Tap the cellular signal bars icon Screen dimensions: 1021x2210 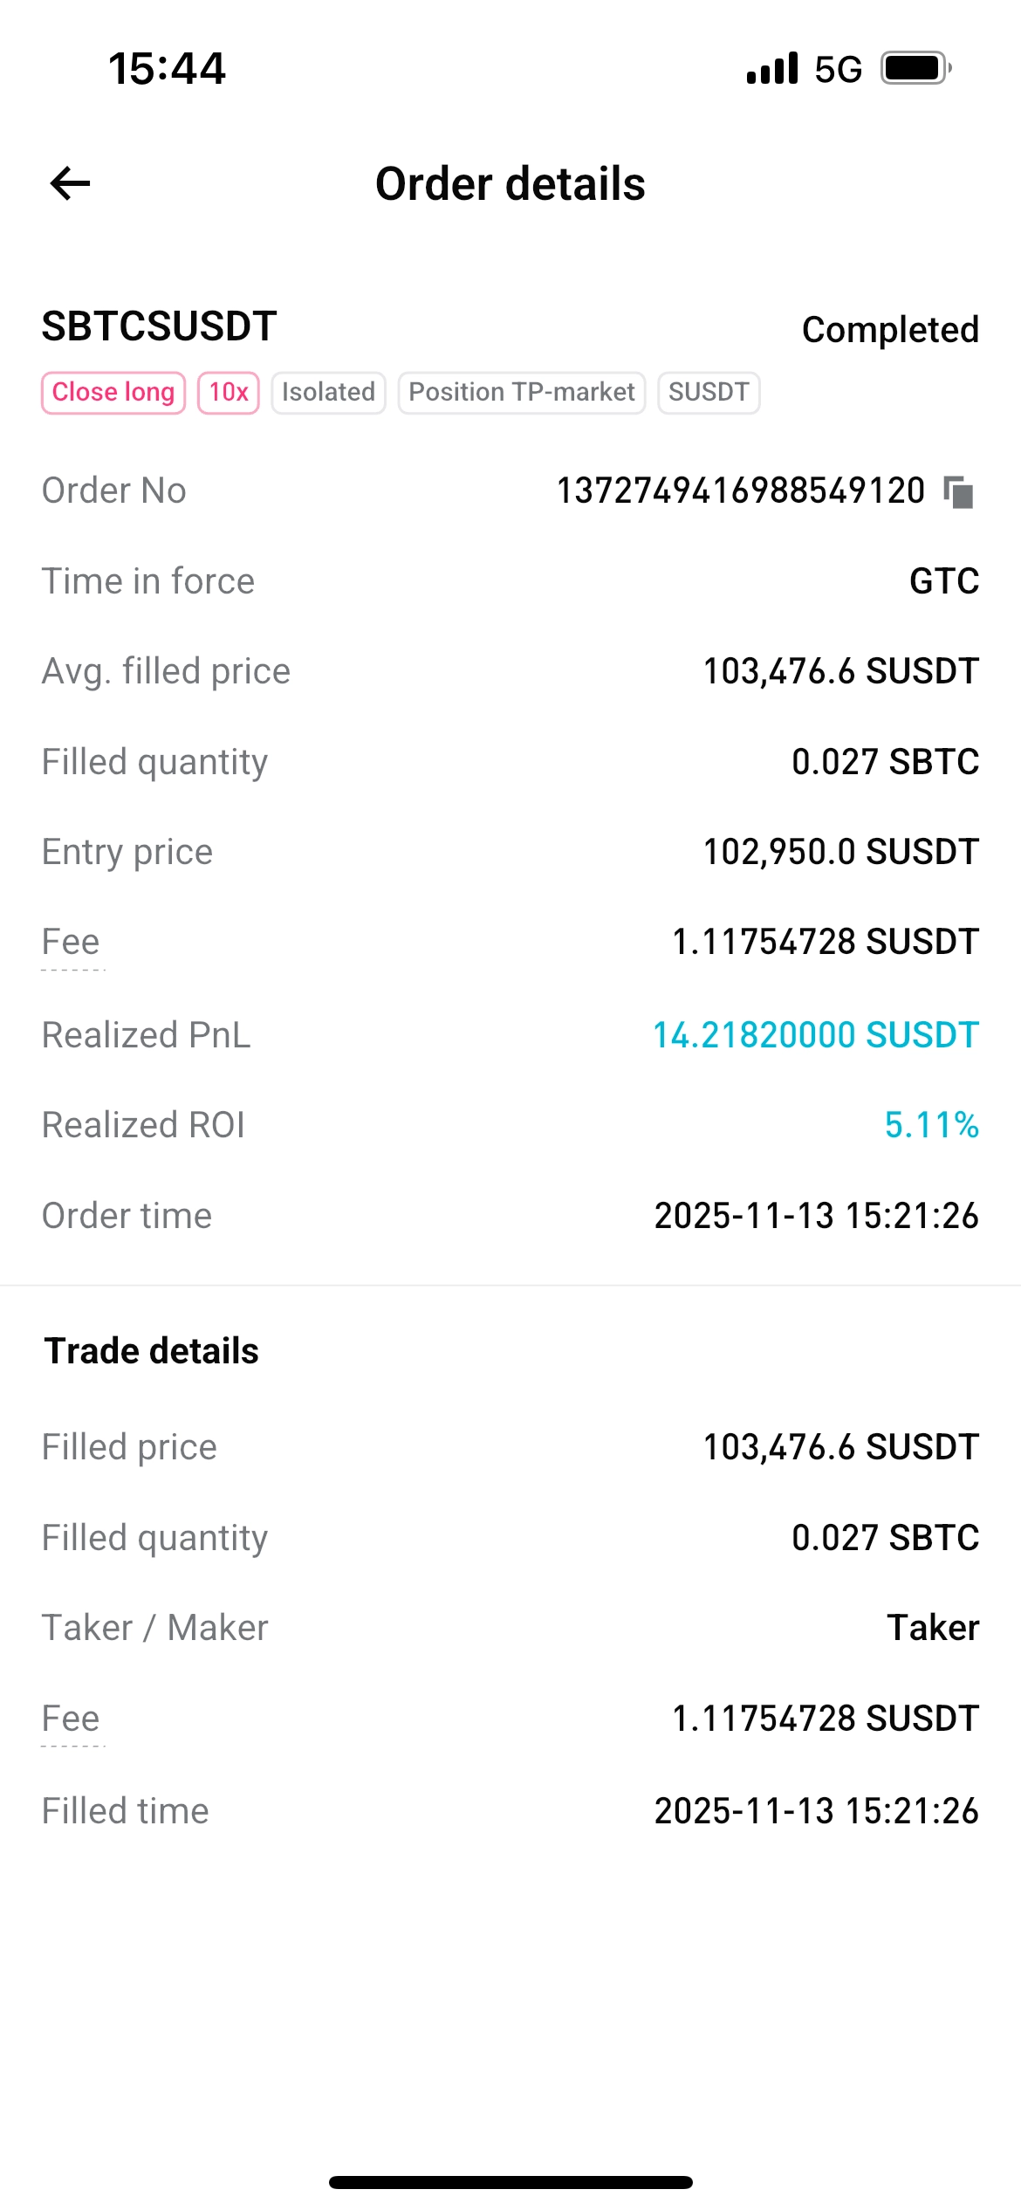[x=772, y=68]
